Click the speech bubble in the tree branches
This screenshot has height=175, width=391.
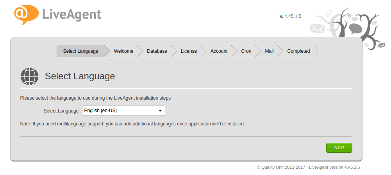point(355,28)
